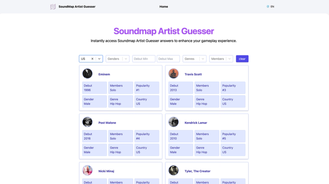Click Post Malone's Members Solo tile

coord(121,136)
